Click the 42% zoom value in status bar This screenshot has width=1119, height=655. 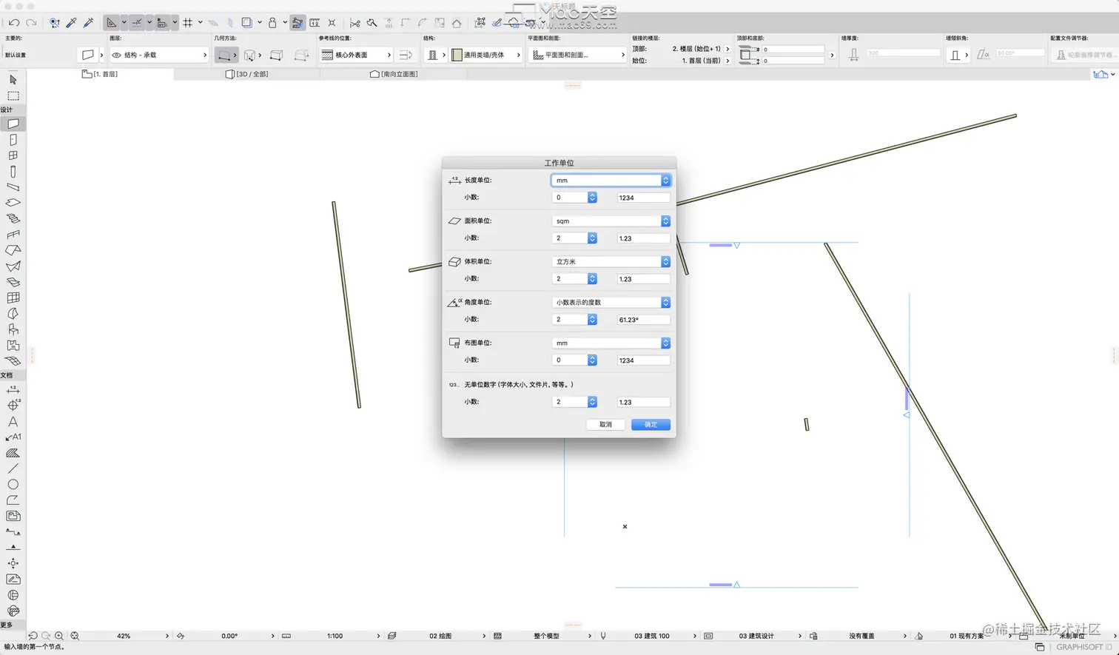[x=124, y=636]
